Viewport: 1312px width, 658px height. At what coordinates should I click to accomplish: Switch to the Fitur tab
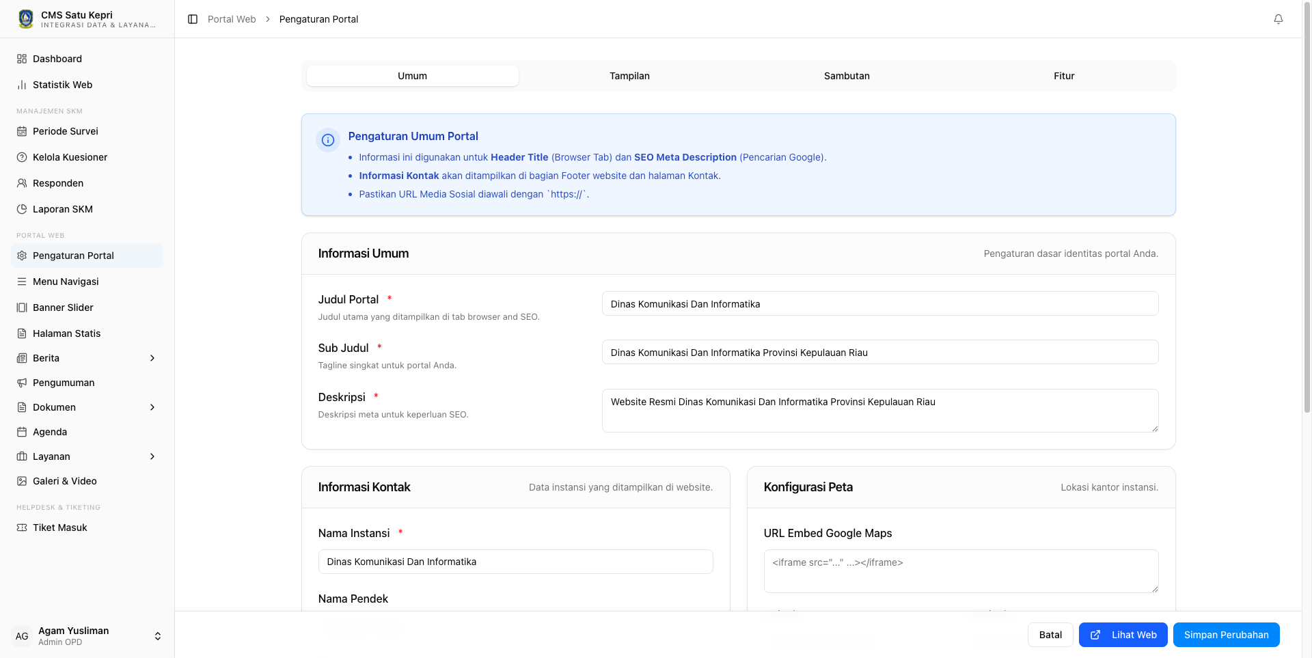[x=1064, y=76]
